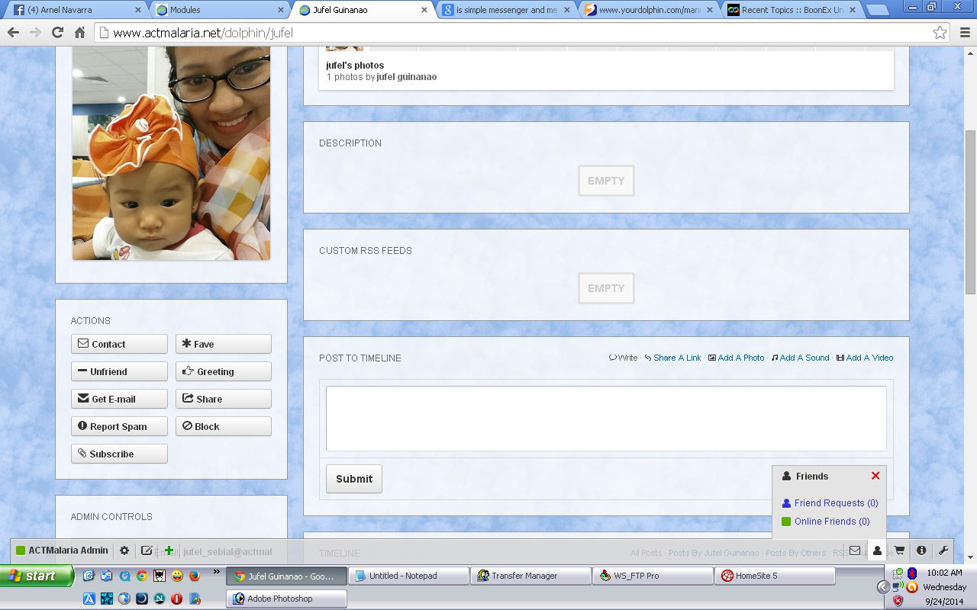Screen dimensions: 977x610
Task: Toggle the Friends panel via person icon
Action: 877,551
